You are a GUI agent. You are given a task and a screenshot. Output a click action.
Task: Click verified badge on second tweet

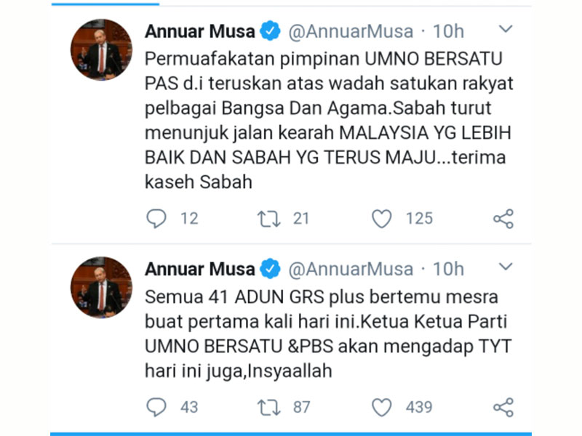[x=270, y=268]
